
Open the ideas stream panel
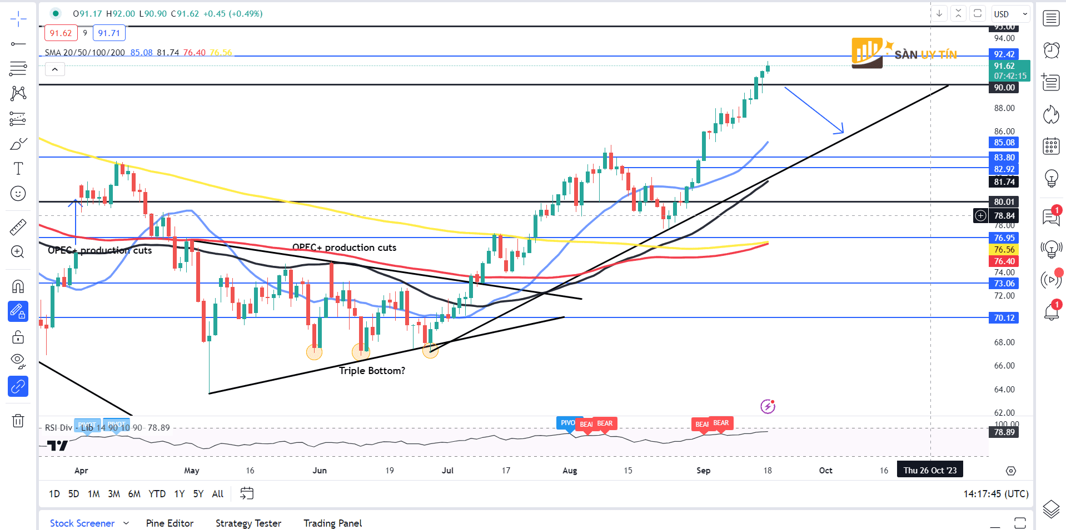[x=1051, y=248]
